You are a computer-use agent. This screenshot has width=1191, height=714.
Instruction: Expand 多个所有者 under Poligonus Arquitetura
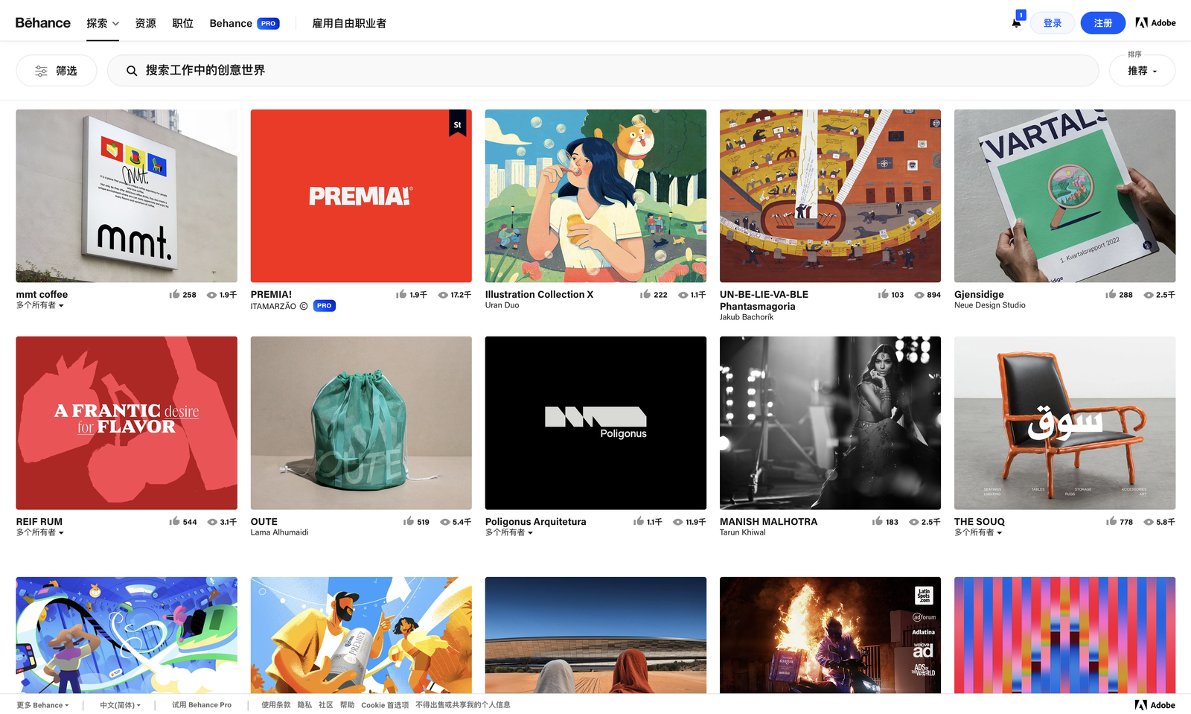tap(509, 532)
